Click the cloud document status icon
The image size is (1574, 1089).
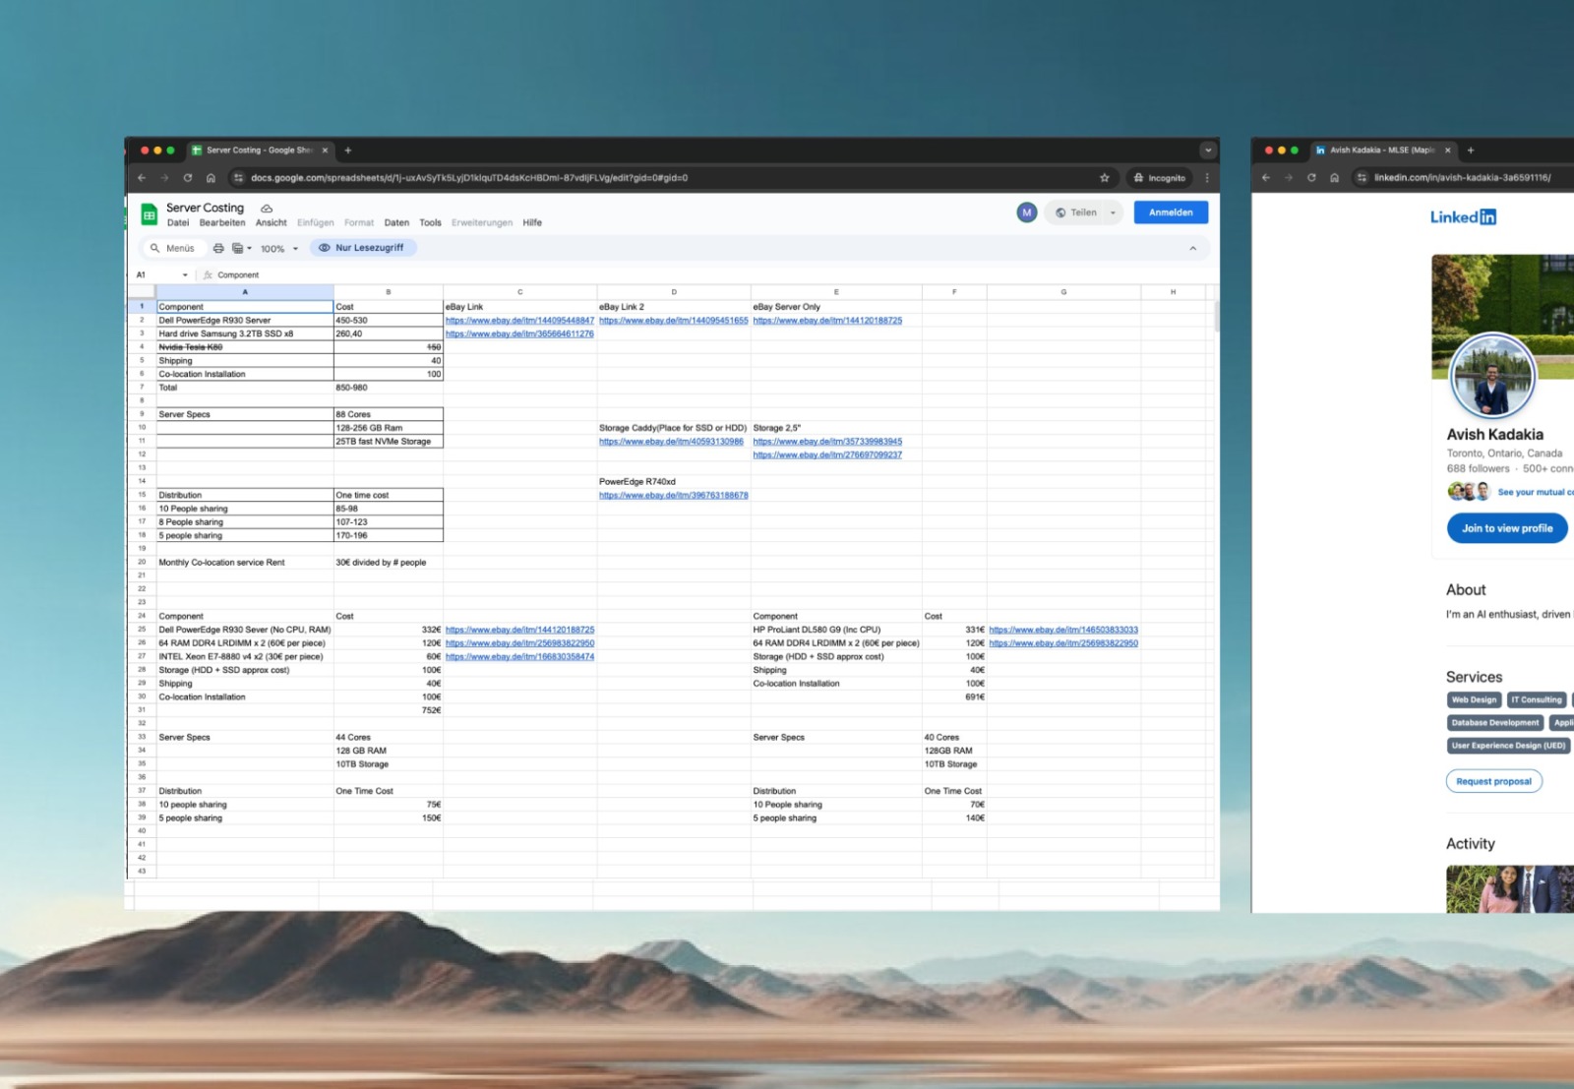[267, 209]
